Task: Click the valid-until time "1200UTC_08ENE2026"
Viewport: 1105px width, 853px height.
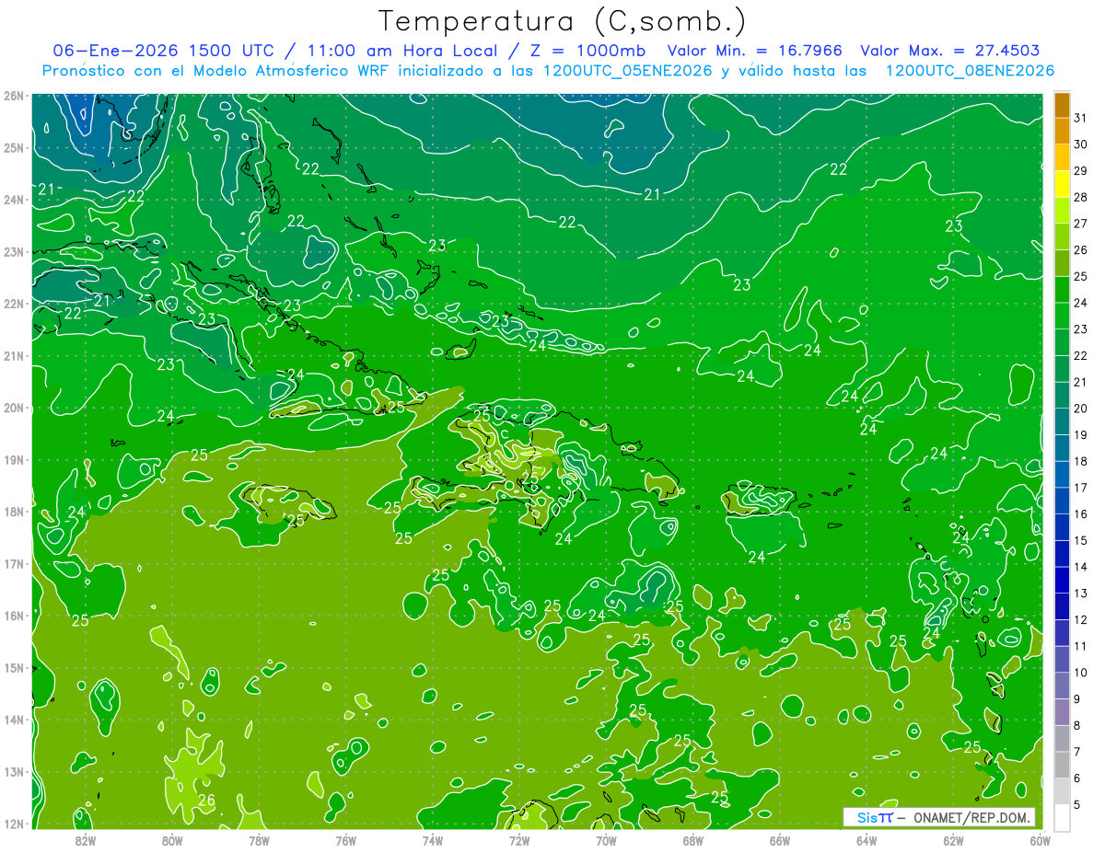Action: 970,71
